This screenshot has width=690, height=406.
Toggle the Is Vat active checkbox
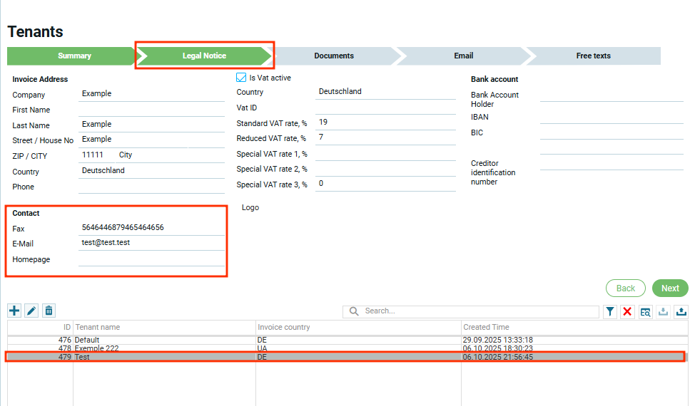pyautogui.click(x=241, y=78)
